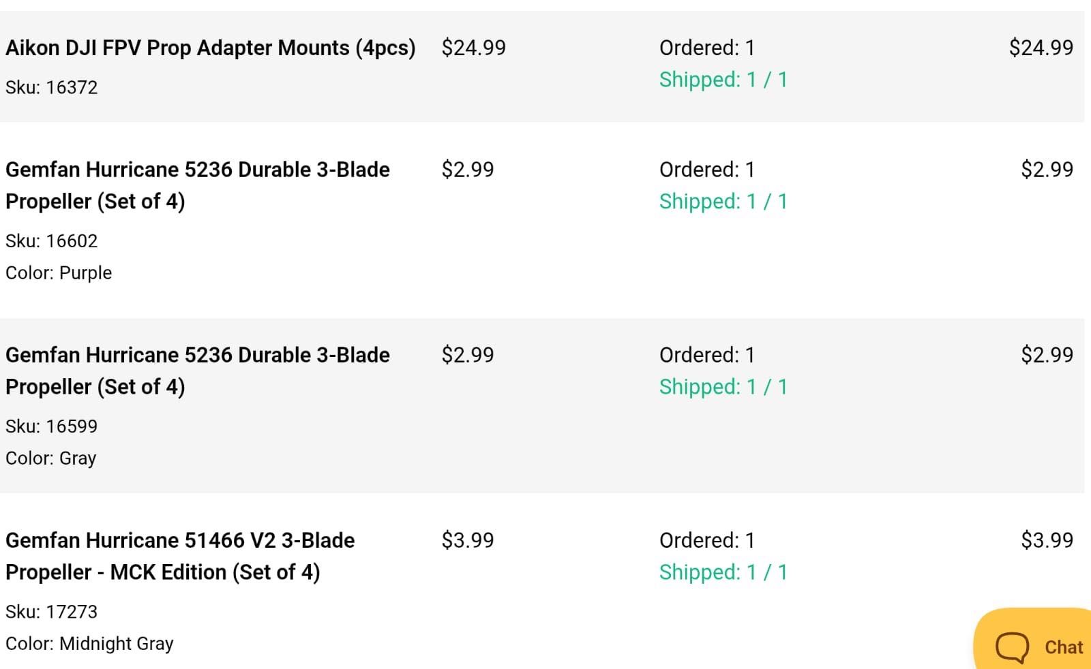
Task: Click Color: Midnight Gray label
Action: [89, 643]
